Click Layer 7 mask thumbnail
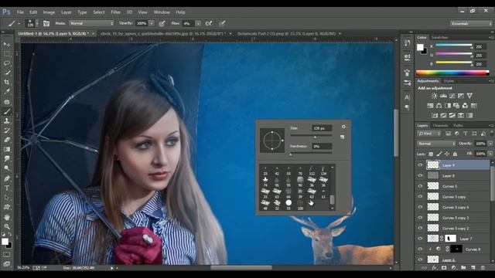The image size is (495, 278). coord(450,239)
